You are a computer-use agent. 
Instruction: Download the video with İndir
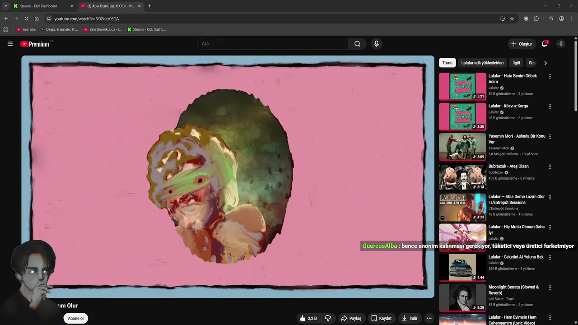click(x=410, y=318)
